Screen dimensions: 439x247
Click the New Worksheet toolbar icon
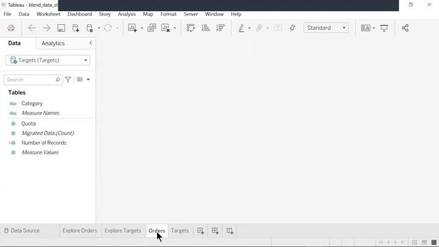(132, 27)
